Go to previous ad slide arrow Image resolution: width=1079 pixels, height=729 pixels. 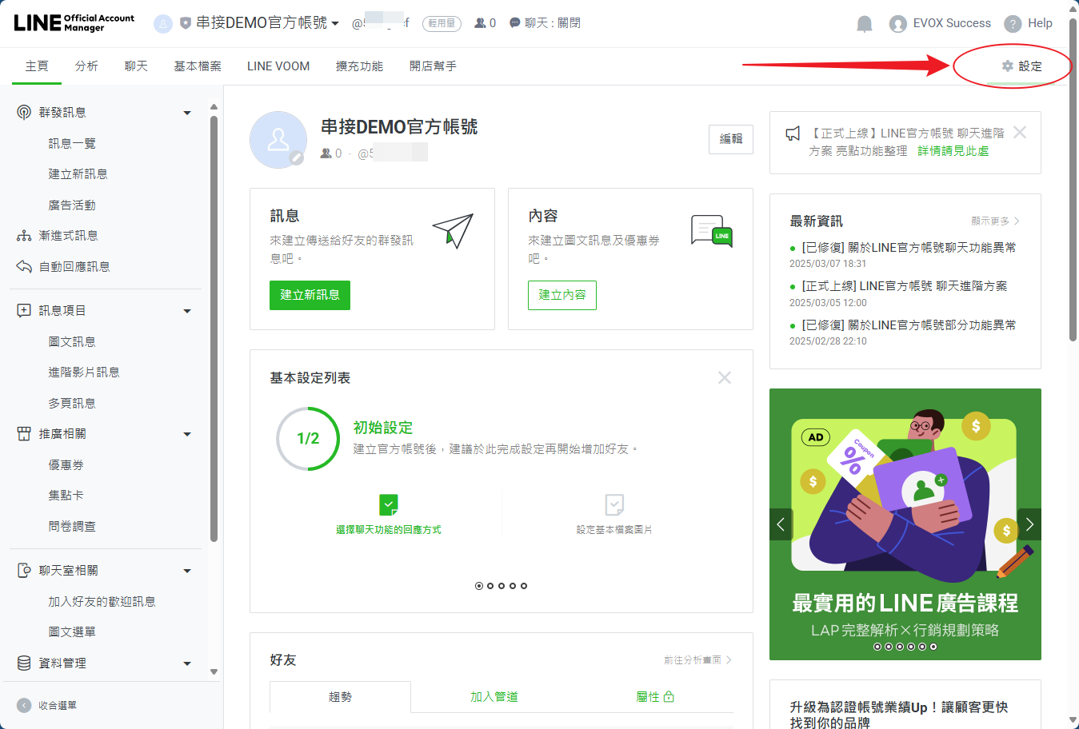pos(781,524)
